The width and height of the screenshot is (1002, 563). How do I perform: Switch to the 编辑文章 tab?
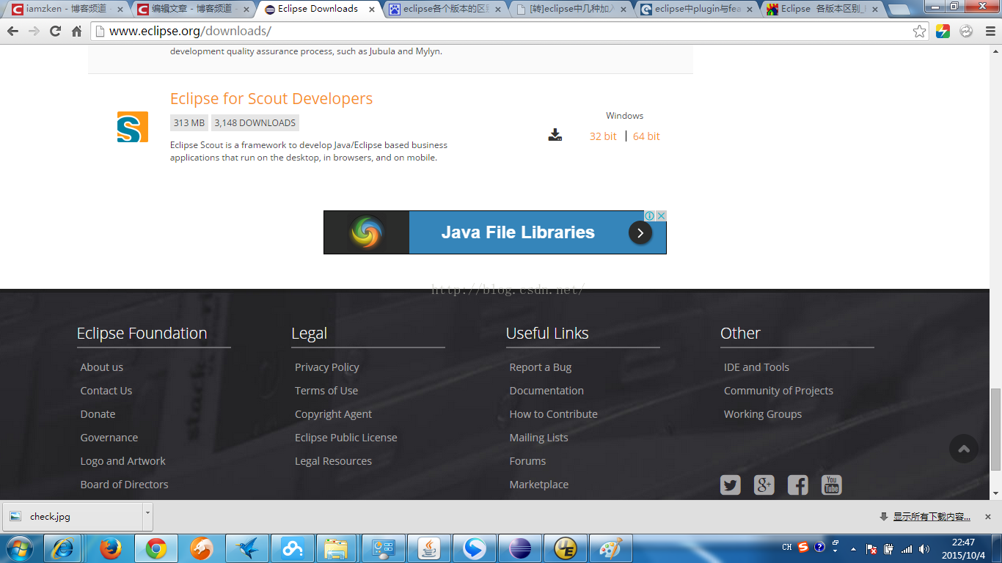point(192,9)
